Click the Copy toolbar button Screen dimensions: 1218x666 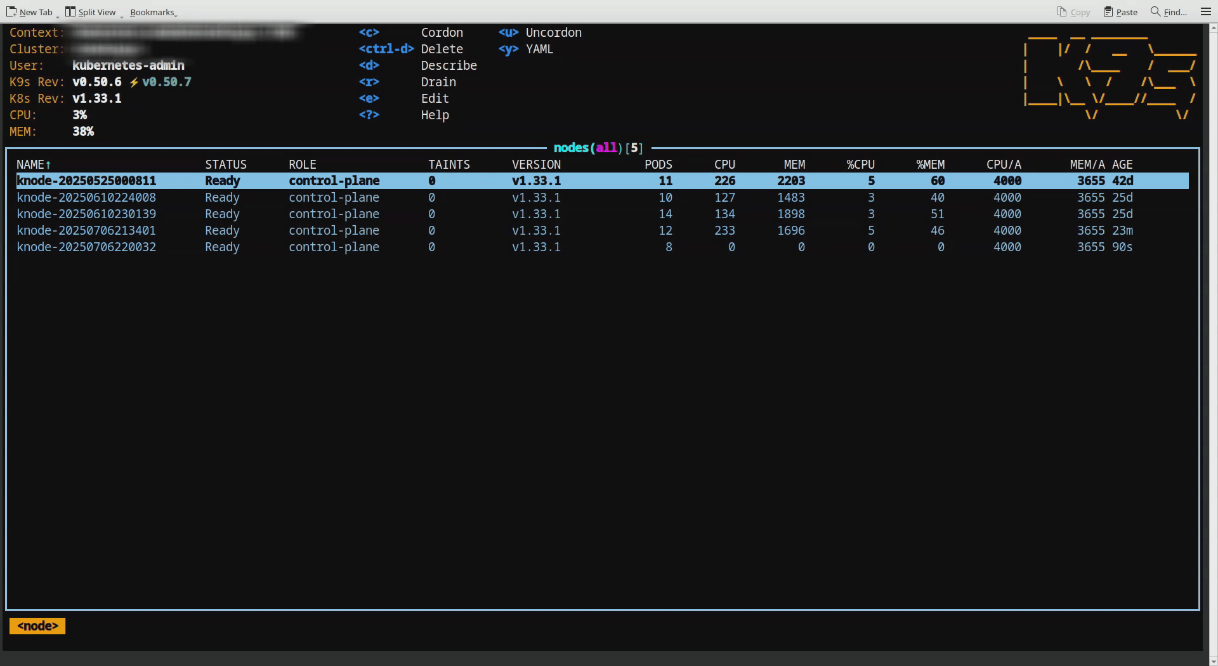[x=1073, y=12]
